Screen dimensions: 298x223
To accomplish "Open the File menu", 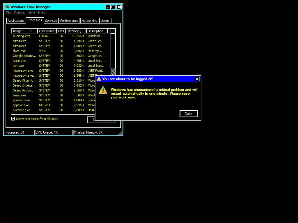I will pyautogui.click(x=8, y=13).
